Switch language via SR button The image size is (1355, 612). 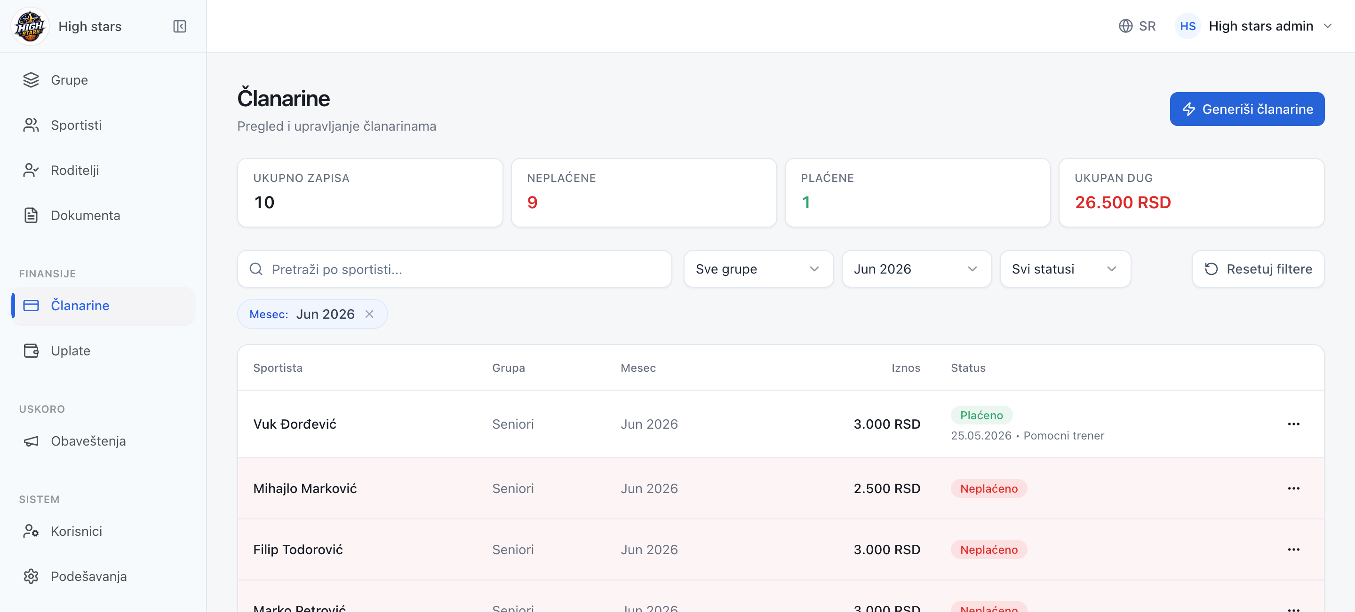1137,26
